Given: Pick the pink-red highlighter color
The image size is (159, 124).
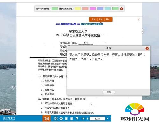Looking at the screenshot, I should [85, 9].
